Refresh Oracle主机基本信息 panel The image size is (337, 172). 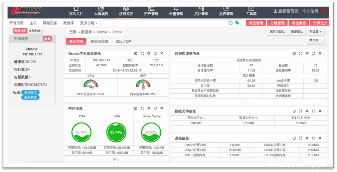(x=155, y=53)
